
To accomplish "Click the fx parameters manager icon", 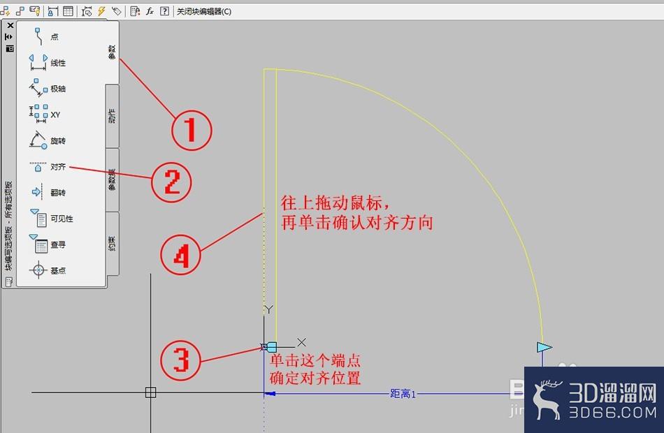I will click(x=150, y=11).
